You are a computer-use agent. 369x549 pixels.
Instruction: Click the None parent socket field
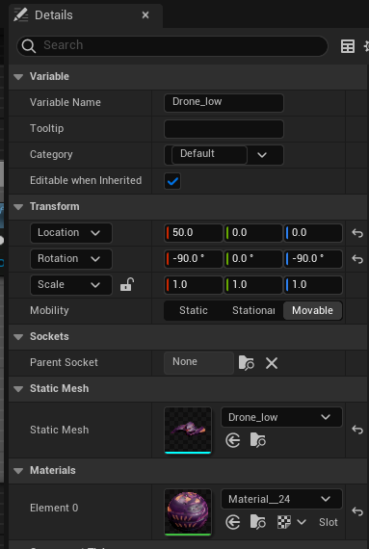click(x=198, y=362)
